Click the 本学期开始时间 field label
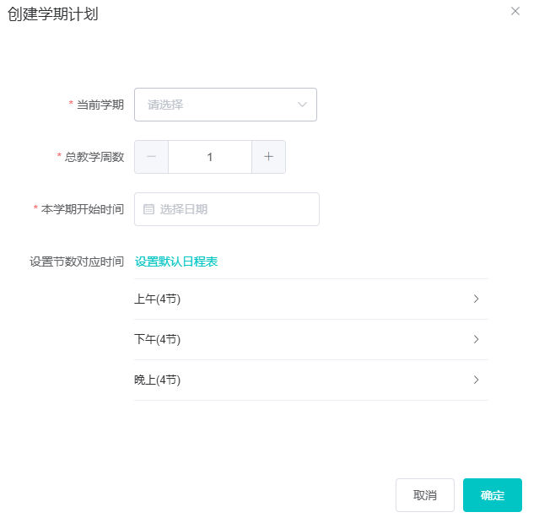The width and height of the screenshot is (539, 523). [83, 209]
